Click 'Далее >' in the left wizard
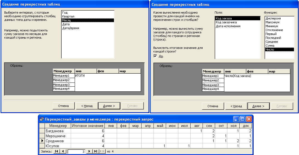299x155 pixels. (109, 106)
